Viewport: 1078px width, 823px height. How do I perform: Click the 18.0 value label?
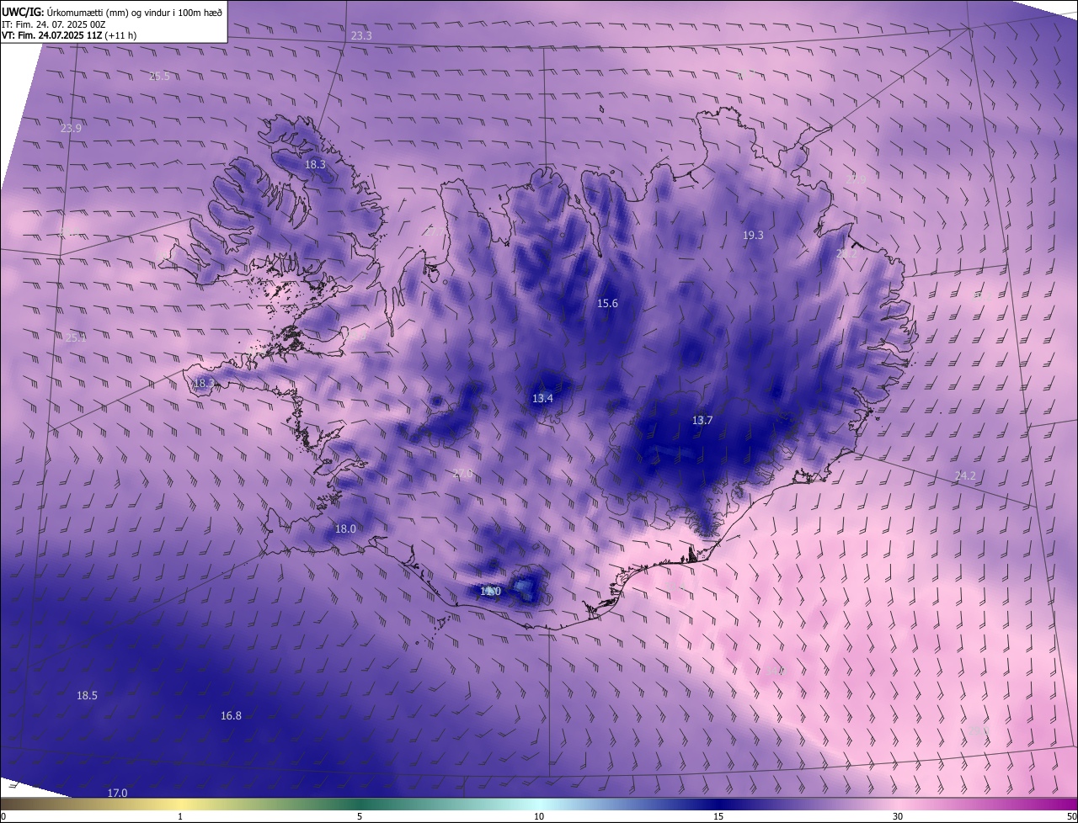tap(345, 529)
